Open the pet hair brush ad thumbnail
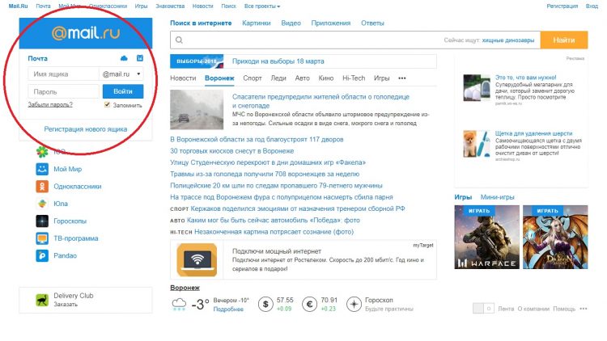Screen dimensions: 607x341 (477, 144)
